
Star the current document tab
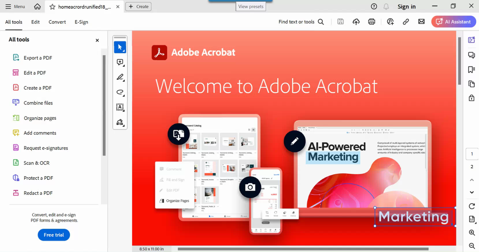[52, 7]
